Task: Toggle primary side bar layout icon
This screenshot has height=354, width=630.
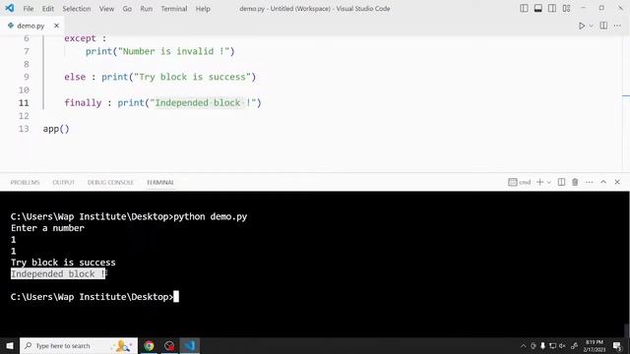Action: click(x=524, y=8)
